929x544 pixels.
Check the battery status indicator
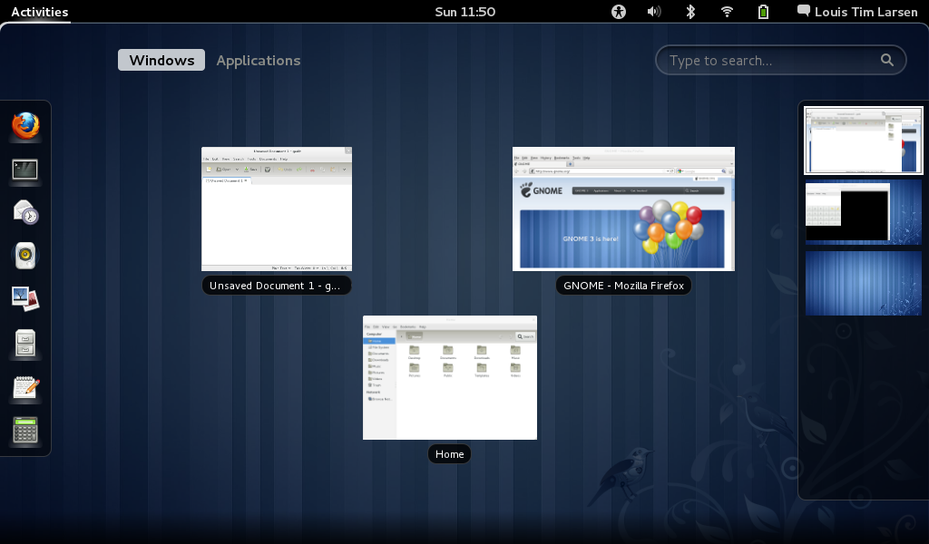[x=763, y=12]
